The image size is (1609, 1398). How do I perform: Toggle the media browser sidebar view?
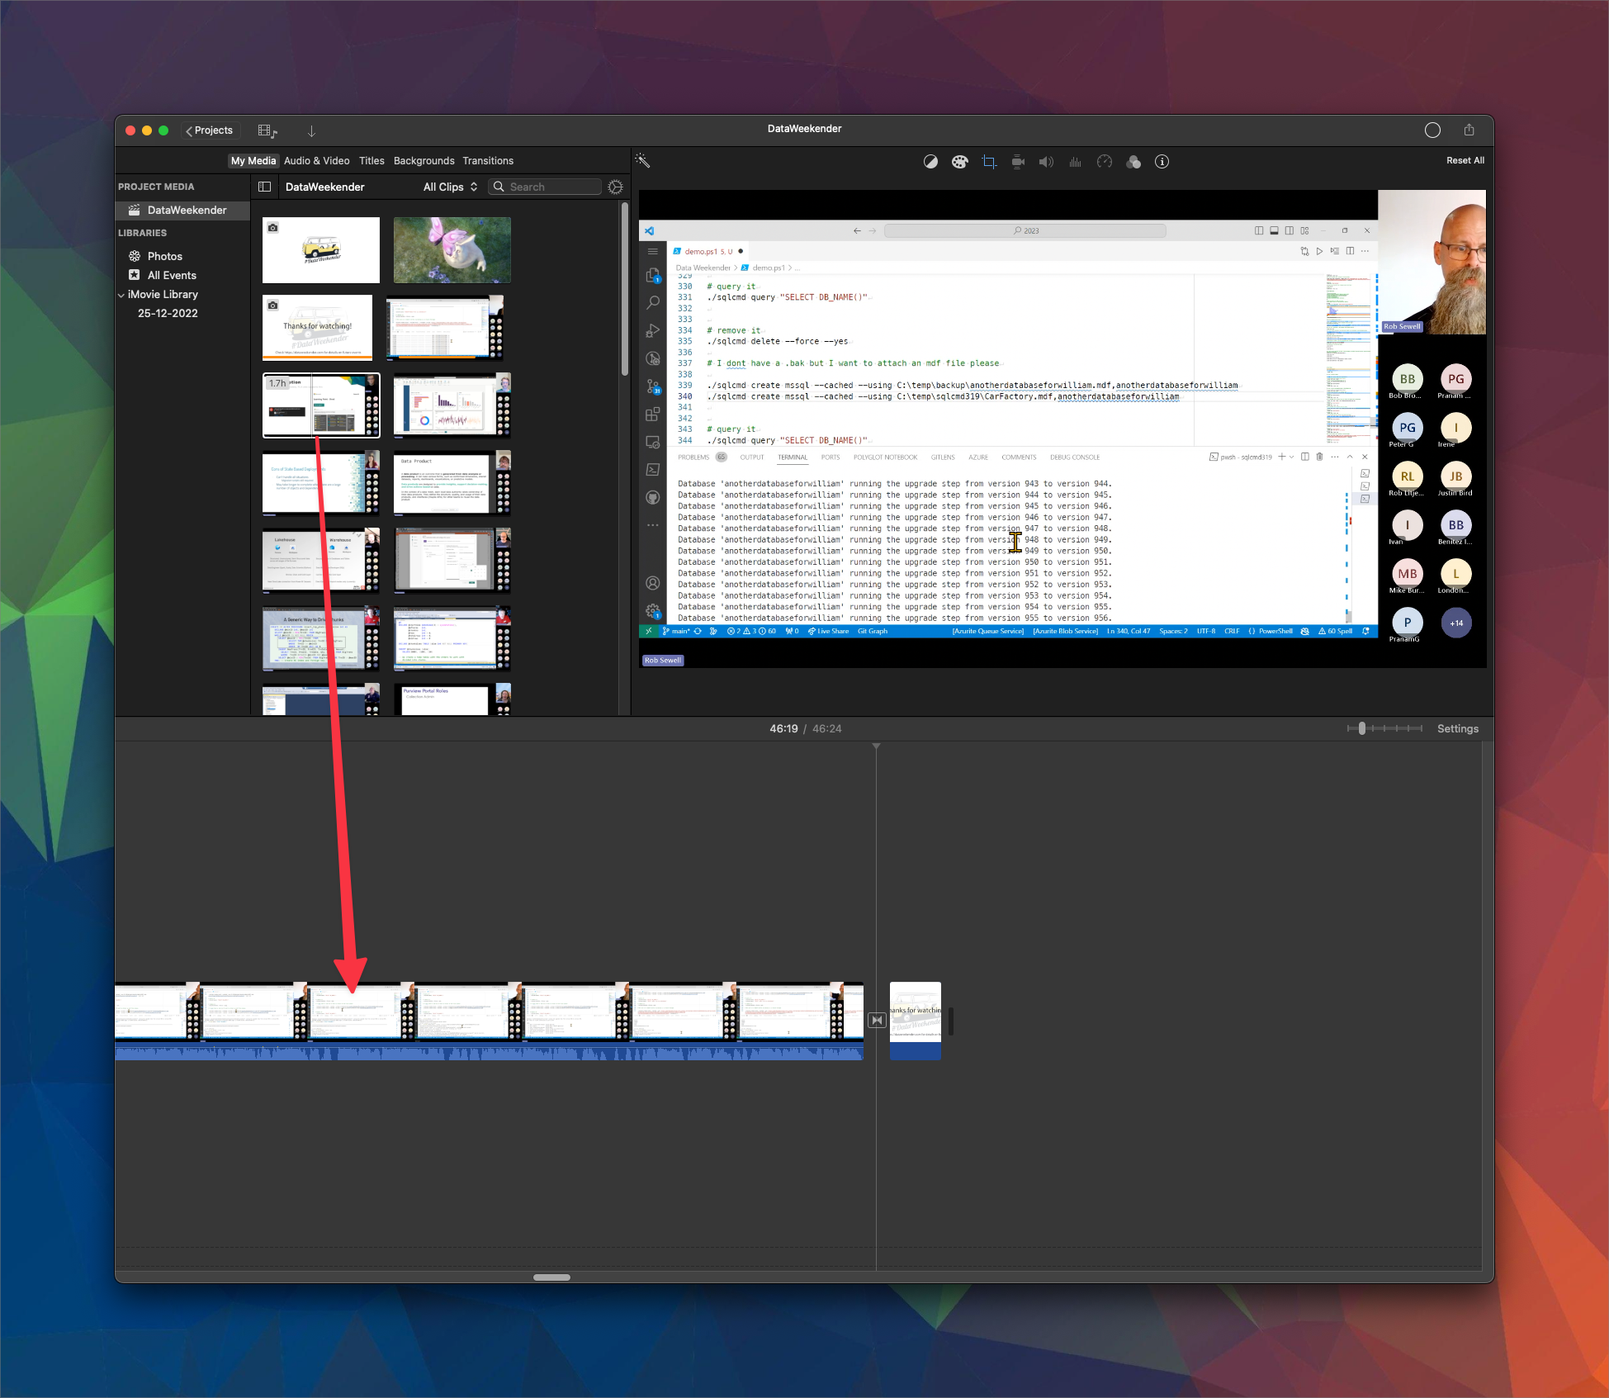(265, 187)
